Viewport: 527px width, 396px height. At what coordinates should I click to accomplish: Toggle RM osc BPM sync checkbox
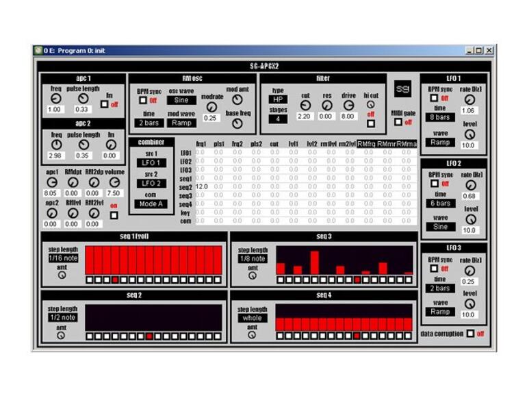[x=143, y=100]
